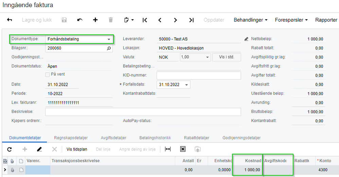The height and width of the screenshot is (177, 339).
Task: Open the currency rate 1,00 dropdown
Action: tap(207, 57)
